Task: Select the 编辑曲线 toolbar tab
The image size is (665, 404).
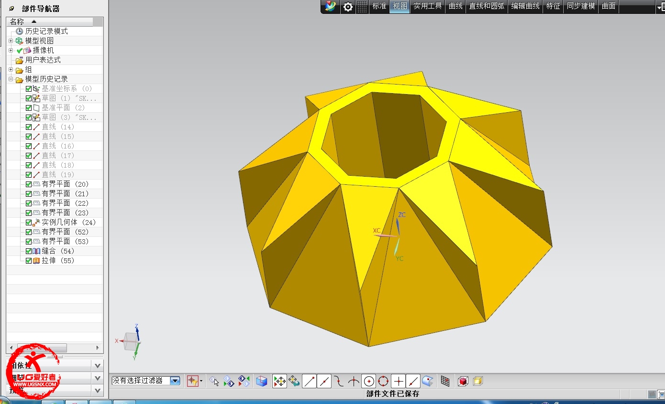Action: (525, 6)
